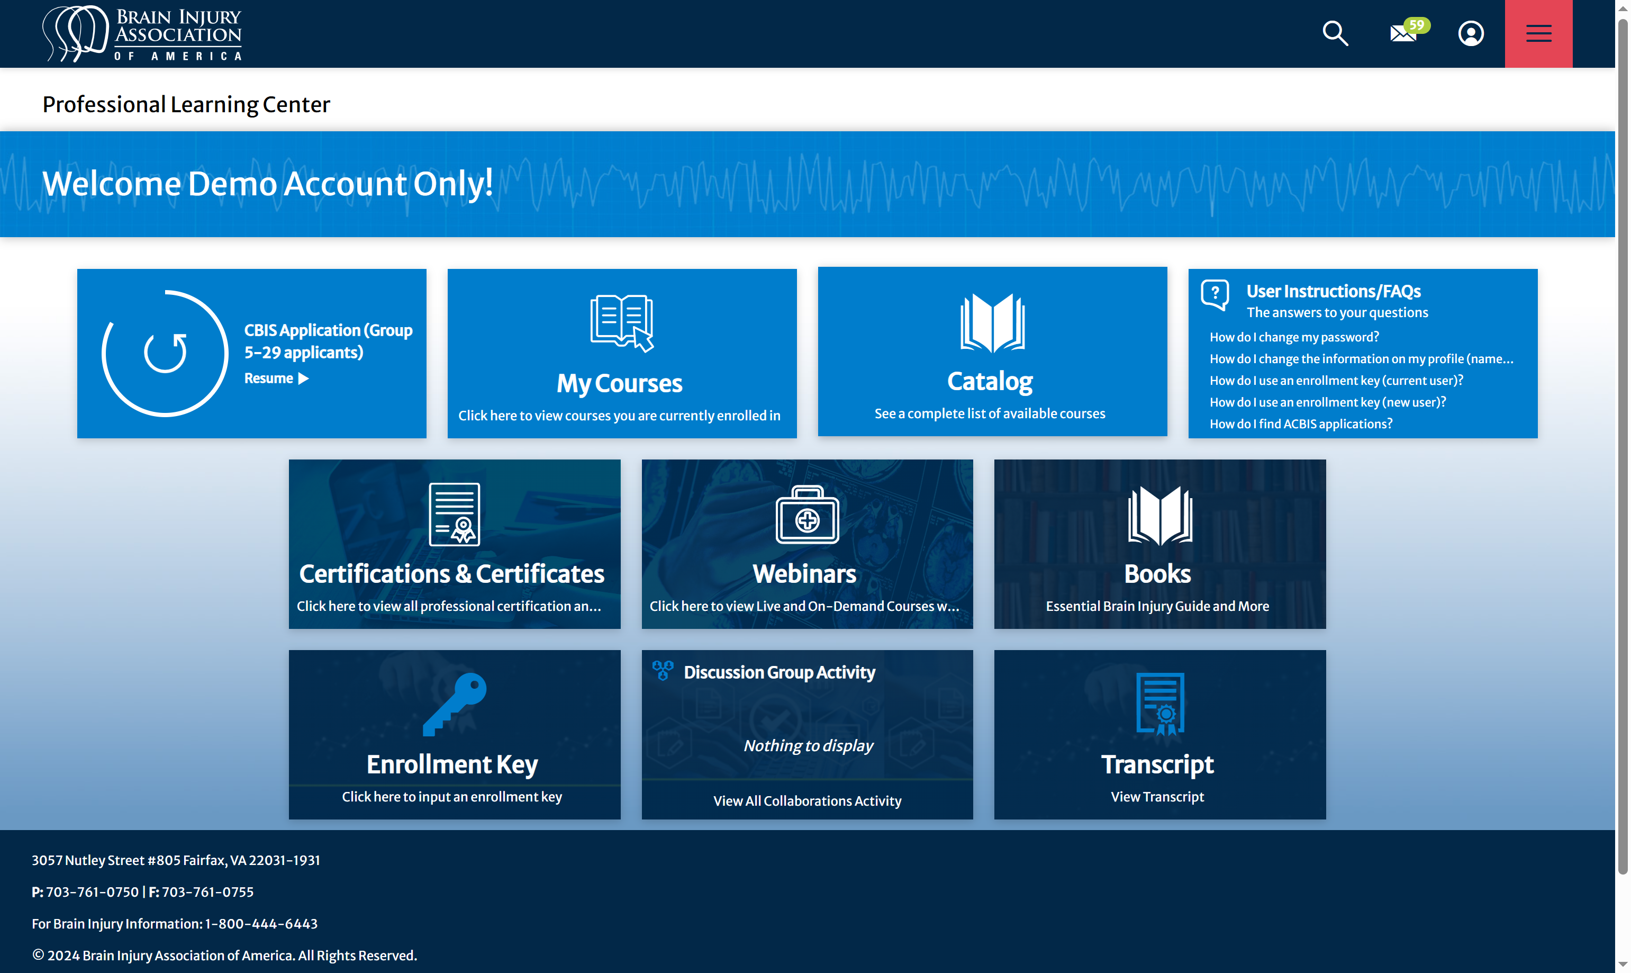Viewport: 1631px width, 973px height.
Task: Open Certifications & Certificates title
Action: click(x=451, y=574)
